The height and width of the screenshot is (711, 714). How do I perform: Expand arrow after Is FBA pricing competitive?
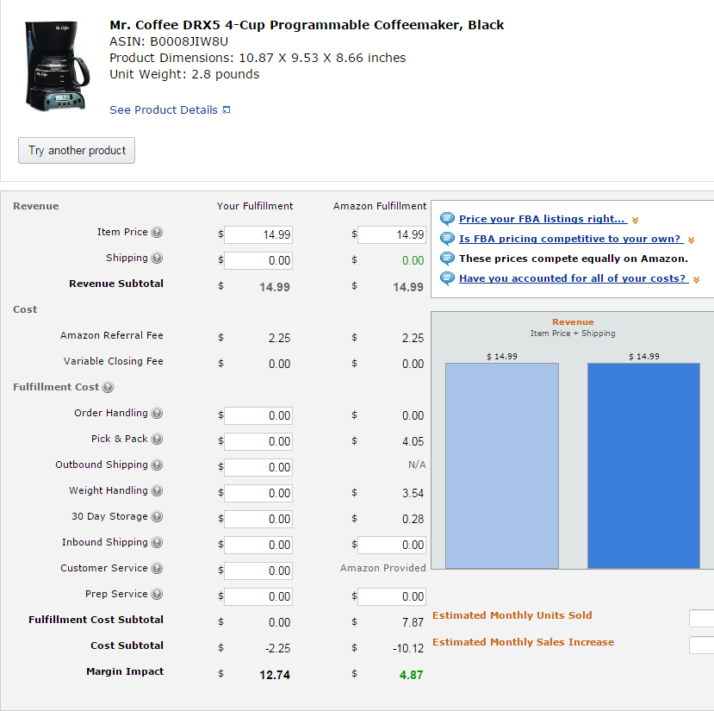click(692, 240)
